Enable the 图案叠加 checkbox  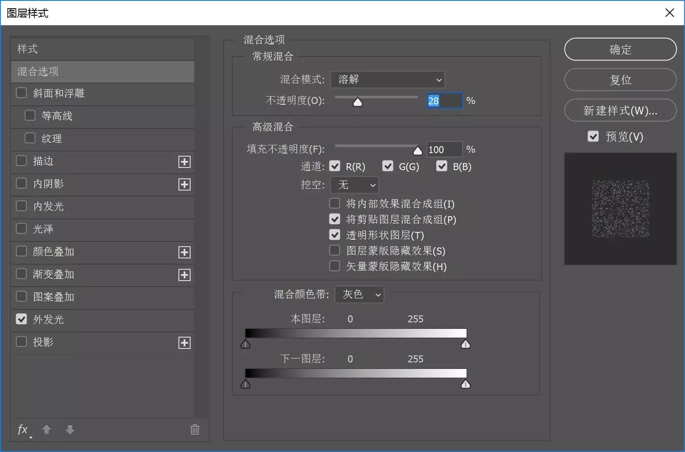coord(21,296)
